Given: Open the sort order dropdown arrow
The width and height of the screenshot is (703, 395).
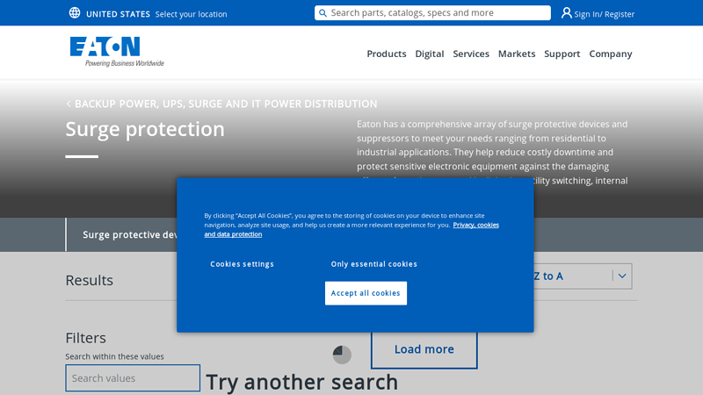Looking at the screenshot, I should click(622, 276).
